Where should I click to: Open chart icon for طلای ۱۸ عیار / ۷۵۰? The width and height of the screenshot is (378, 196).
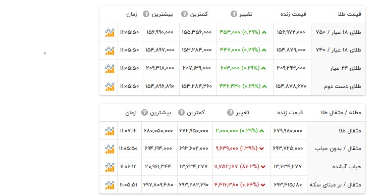110,32
